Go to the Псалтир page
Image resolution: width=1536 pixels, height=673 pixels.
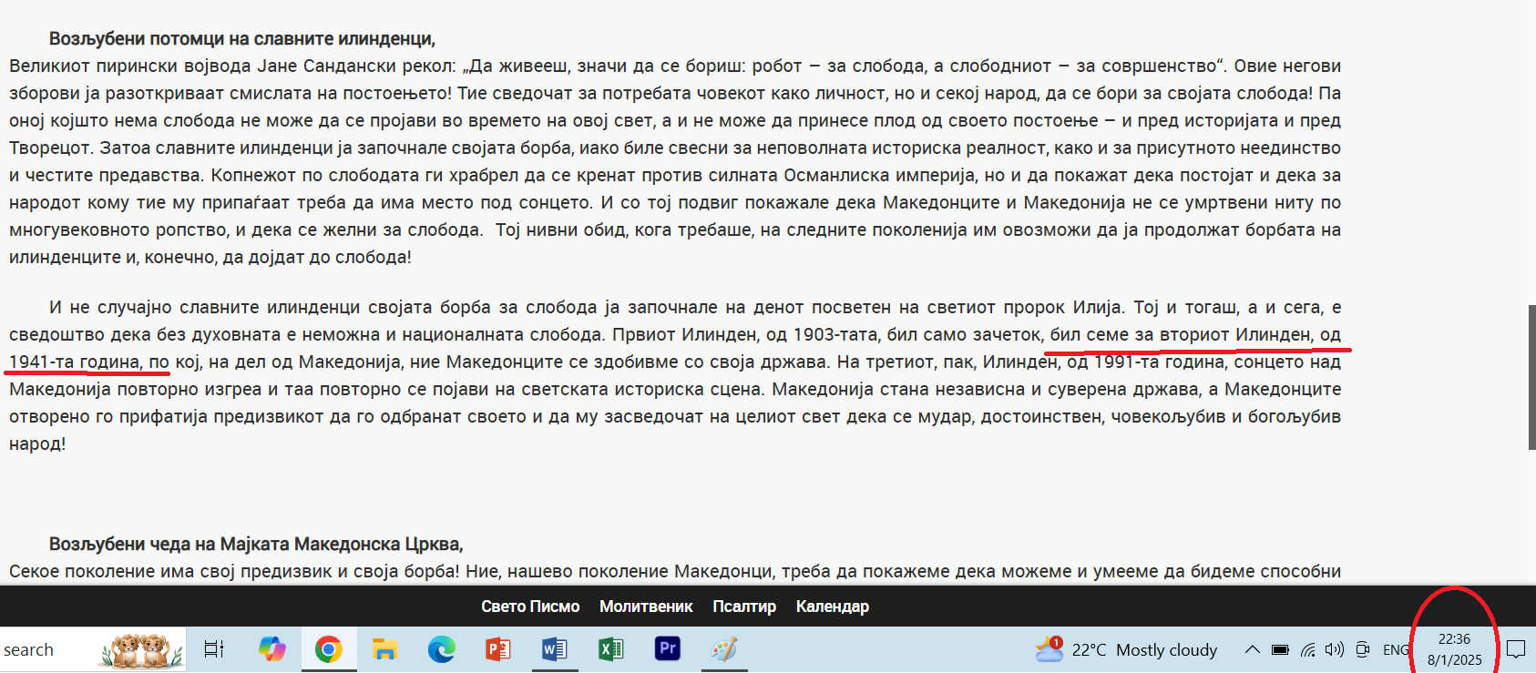(743, 607)
